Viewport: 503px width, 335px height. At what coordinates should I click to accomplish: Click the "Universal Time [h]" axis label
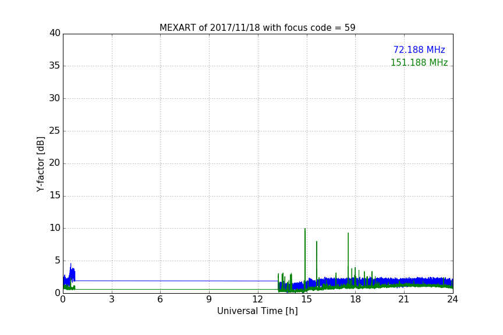coord(257,311)
